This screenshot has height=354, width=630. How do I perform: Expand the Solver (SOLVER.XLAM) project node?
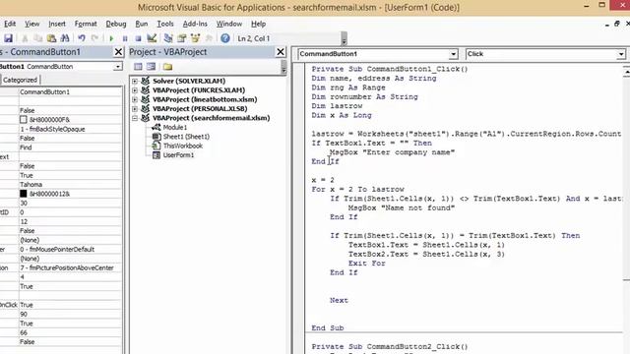(135, 81)
